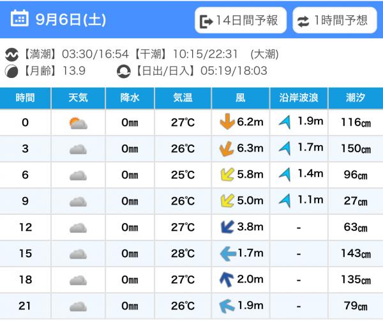Viewport: 383px width, 321px height.
Task: Click the cloudy weather icon at hour 12
Action: (78, 228)
